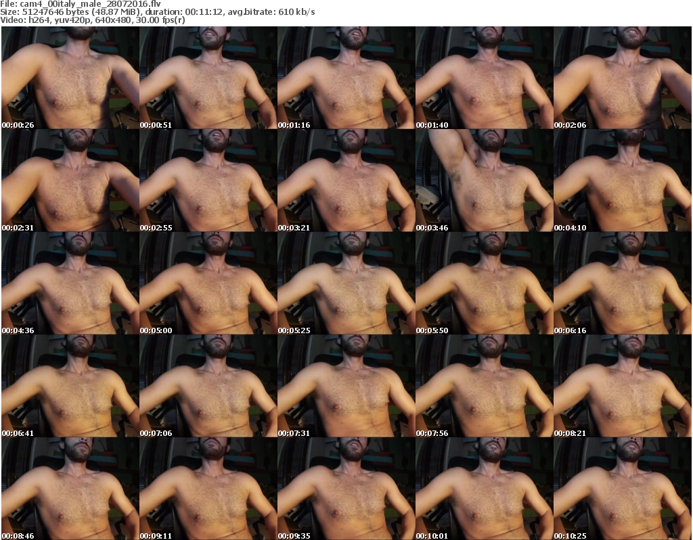The height and width of the screenshot is (540, 693).
Task: Choose the thumbnail stamped 00:10:01
Action: click(484, 489)
